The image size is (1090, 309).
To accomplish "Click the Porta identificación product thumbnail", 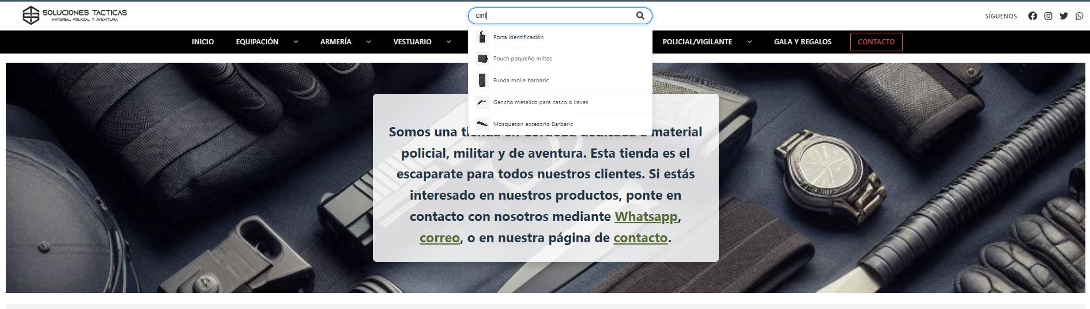I will 482,37.
